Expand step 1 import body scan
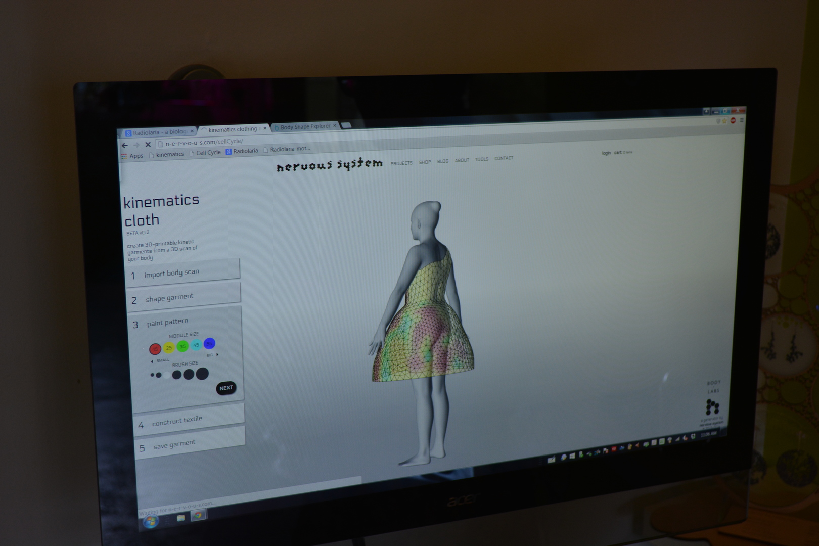The image size is (819, 546). point(183,272)
